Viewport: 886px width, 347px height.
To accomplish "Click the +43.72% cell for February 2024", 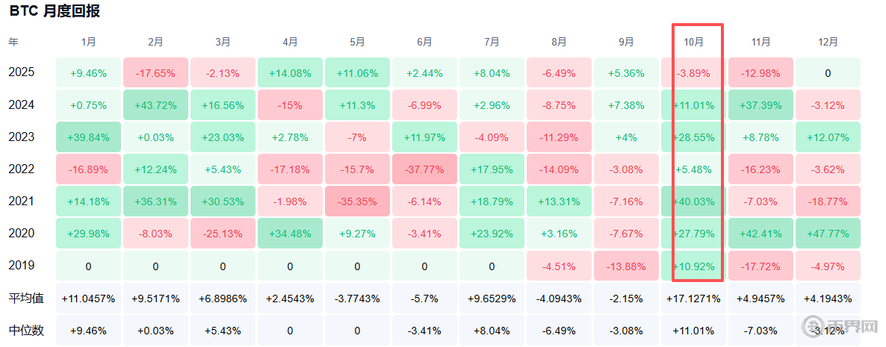I will [155, 105].
